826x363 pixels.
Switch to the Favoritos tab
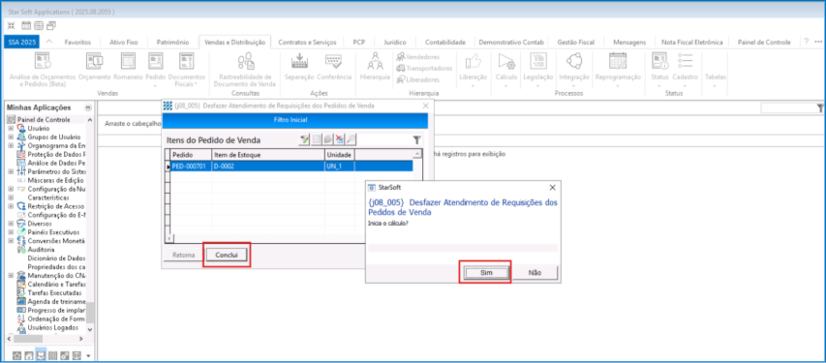[x=77, y=43]
